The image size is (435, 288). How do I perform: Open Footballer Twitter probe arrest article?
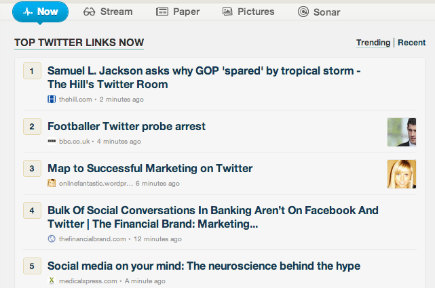pyautogui.click(x=126, y=126)
